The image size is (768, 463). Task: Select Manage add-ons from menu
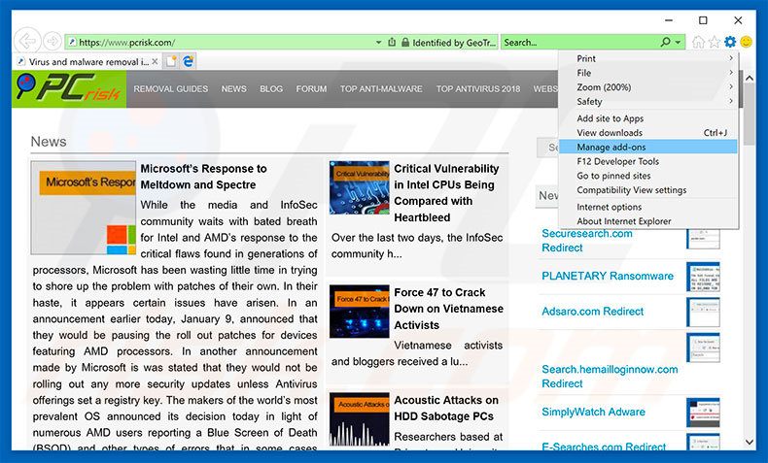coord(611,147)
